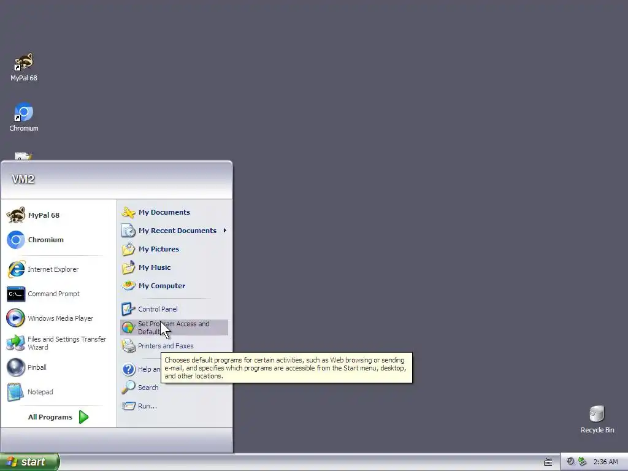Launch Chromium from the Start menu

[45, 240]
